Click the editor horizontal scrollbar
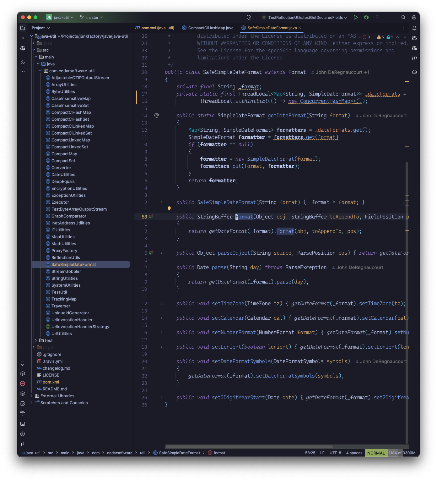This screenshot has height=480, width=437. click(249, 447)
